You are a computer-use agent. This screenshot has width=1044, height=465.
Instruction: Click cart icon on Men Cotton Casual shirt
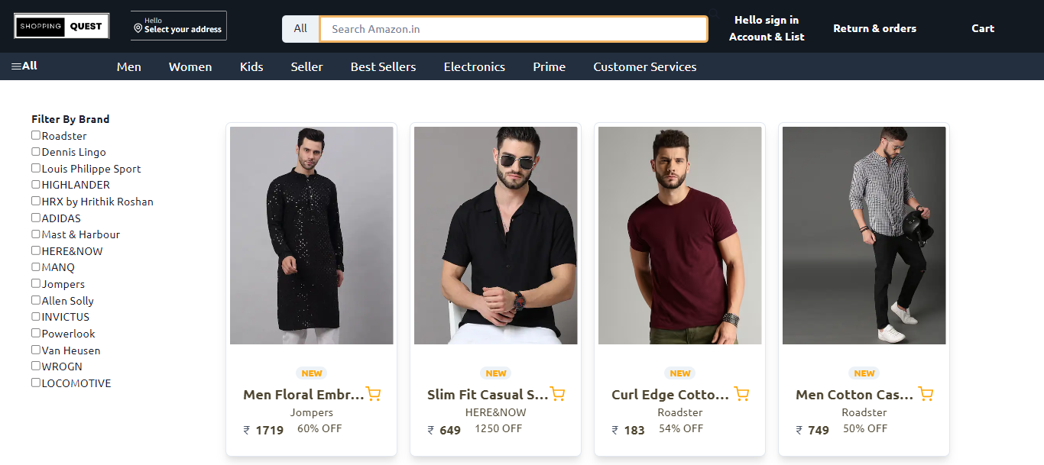pos(926,394)
